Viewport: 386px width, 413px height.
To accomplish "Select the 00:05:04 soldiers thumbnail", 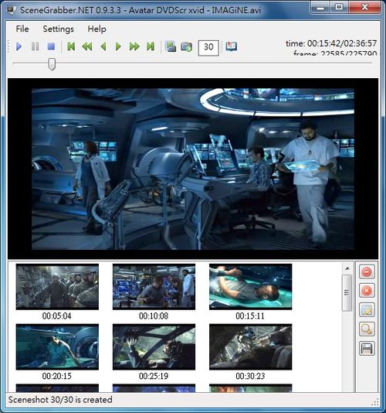I will 57,287.
